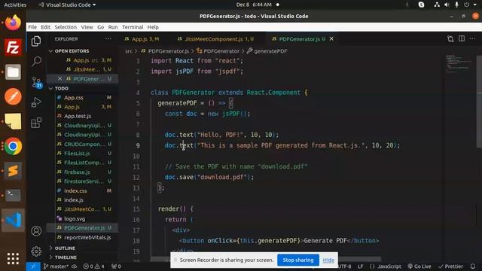Split the editor right
The width and height of the screenshot is (482, 271).
point(462,38)
